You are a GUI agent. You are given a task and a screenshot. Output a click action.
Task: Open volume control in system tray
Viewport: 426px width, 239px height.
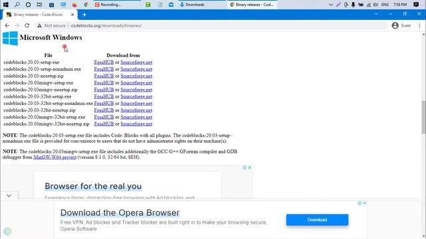click(375, 5)
